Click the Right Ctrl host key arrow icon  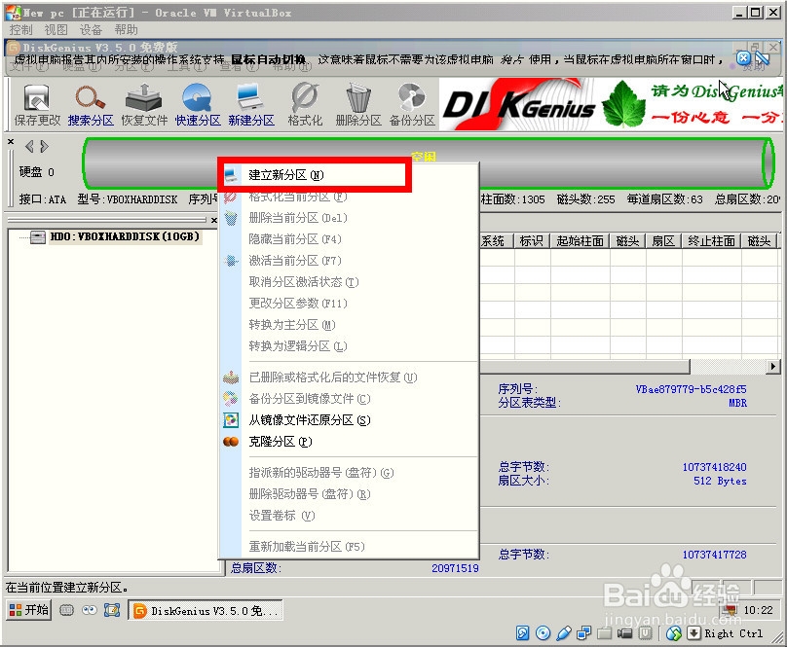(693, 633)
